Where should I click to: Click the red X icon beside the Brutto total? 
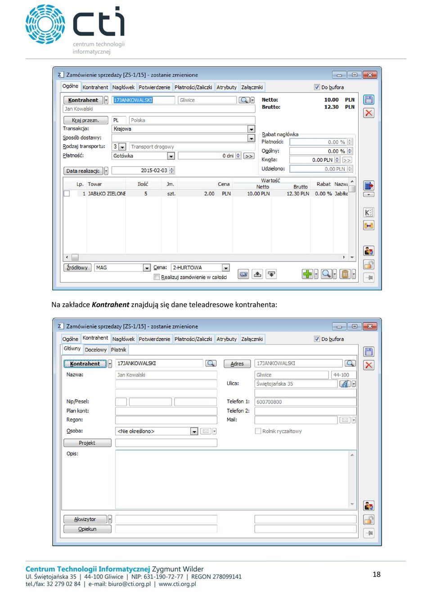coord(369,113)
